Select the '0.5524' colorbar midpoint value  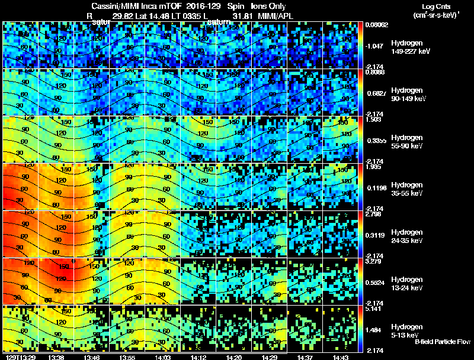pos(376,283)
